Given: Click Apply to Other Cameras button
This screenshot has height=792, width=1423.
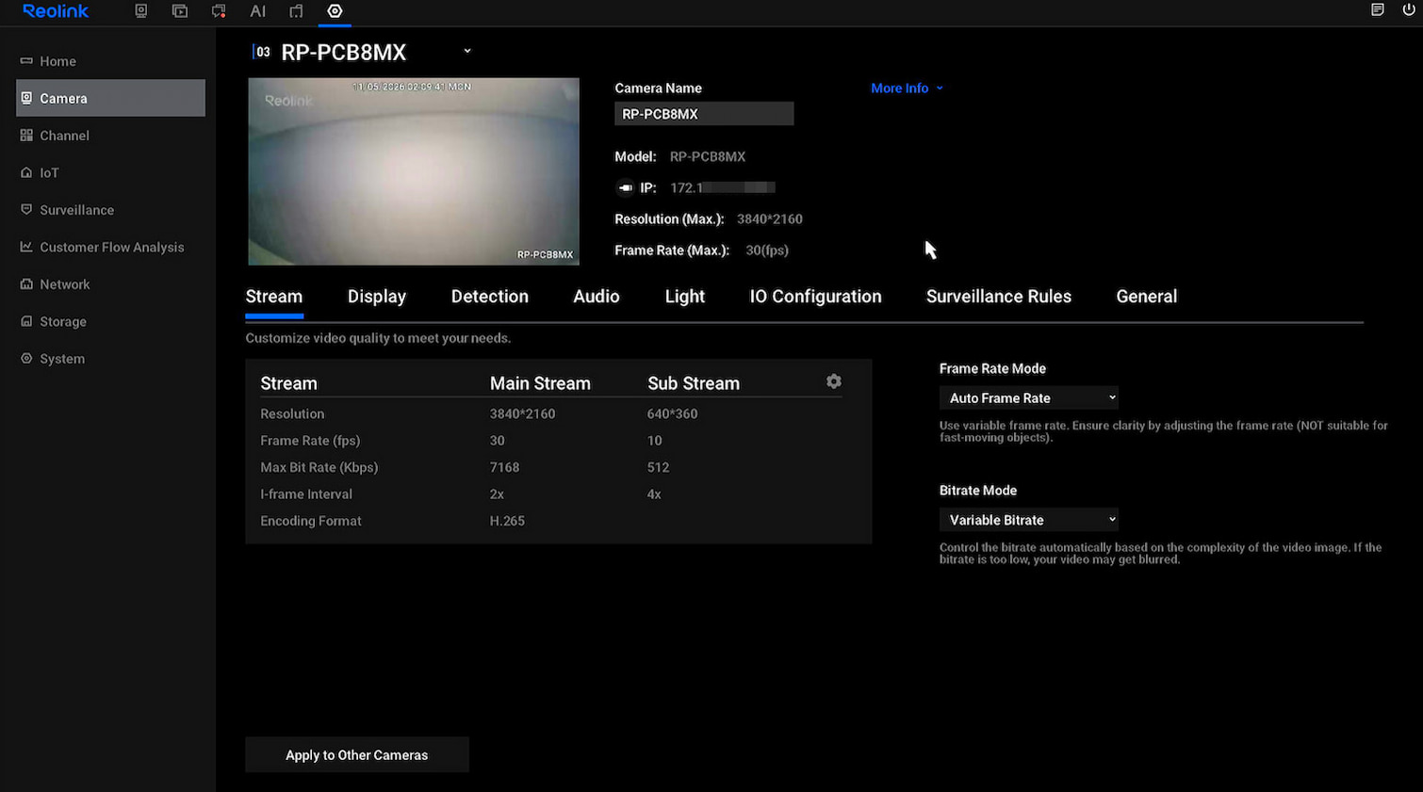Looking at the screenshot, I should (357, 755).
